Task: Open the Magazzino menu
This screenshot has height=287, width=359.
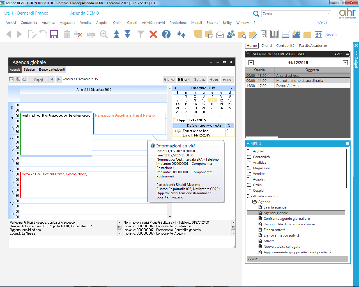Action: click(67, 23)
